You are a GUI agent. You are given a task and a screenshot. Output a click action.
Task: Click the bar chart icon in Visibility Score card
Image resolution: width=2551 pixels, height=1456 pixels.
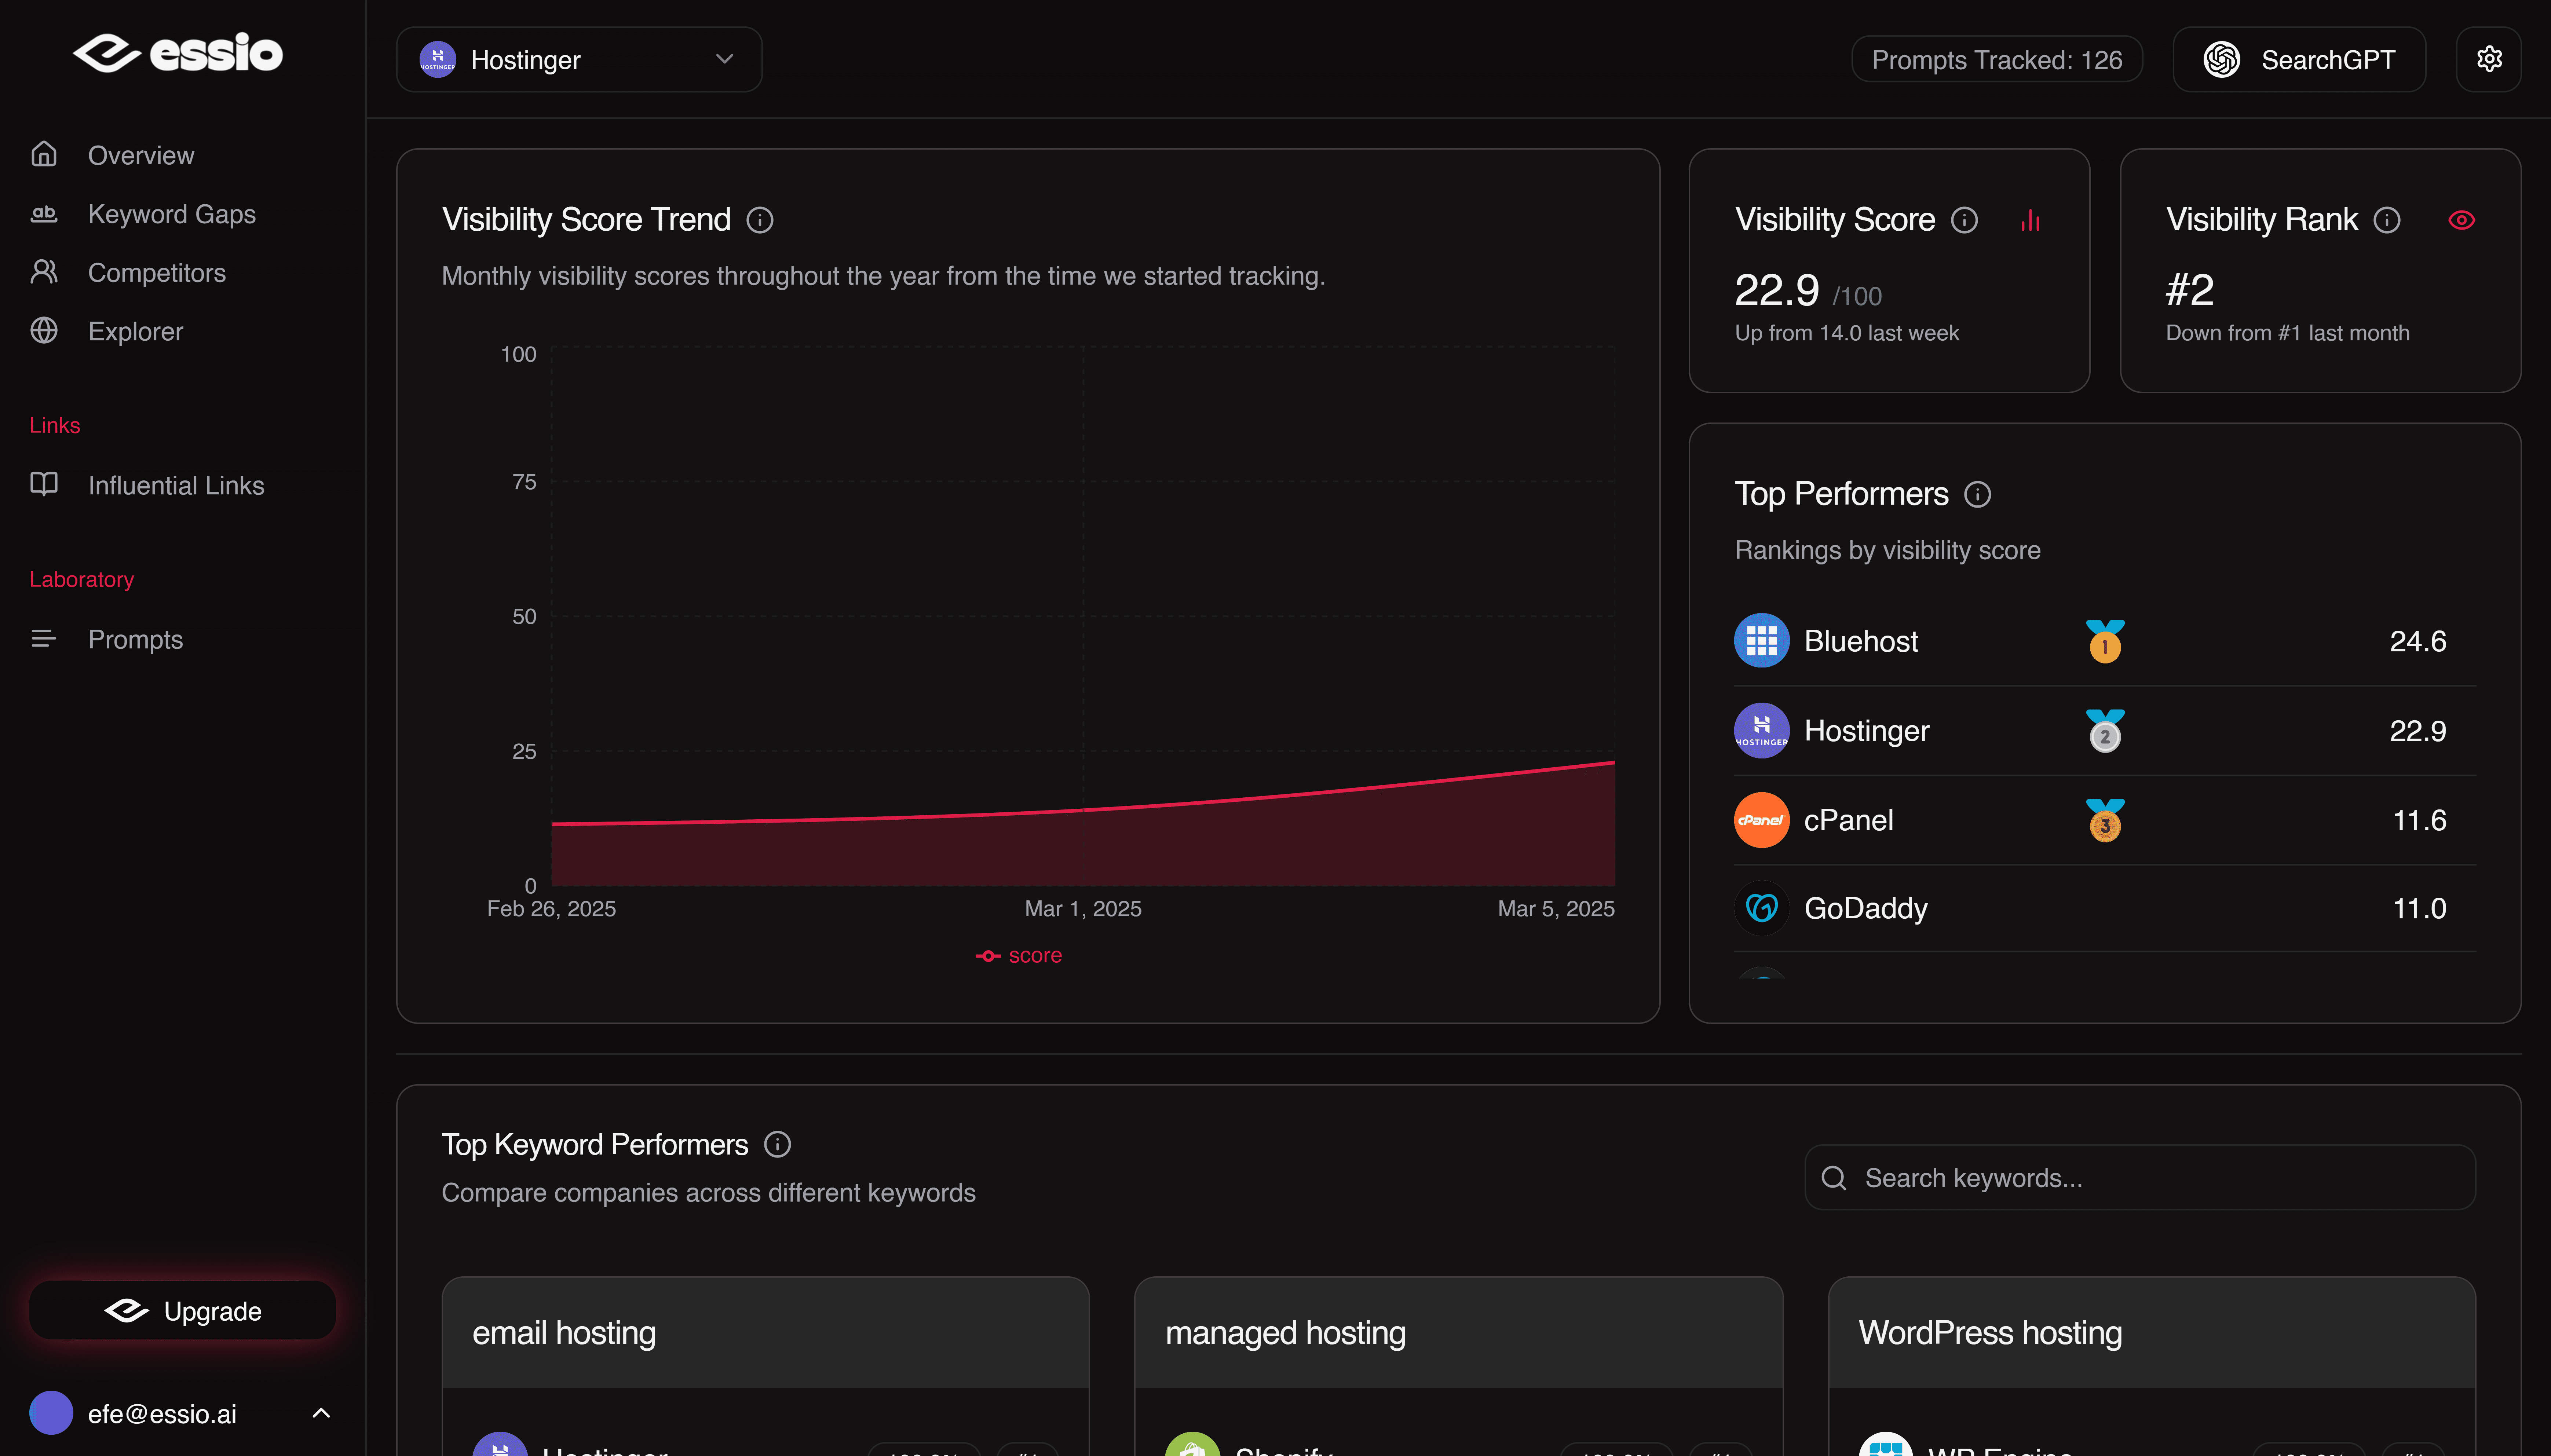(x=2030, y=220)
